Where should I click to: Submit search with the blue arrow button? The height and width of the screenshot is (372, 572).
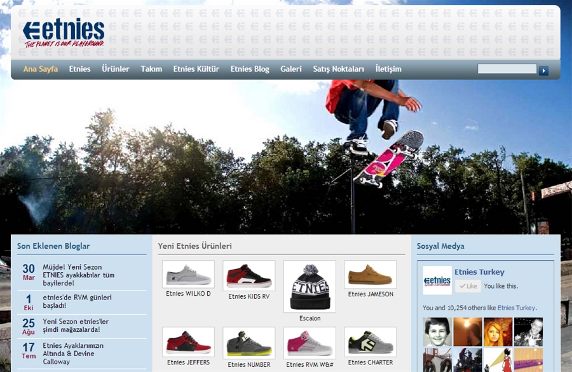pyautogui.click(x=543, y=71)
